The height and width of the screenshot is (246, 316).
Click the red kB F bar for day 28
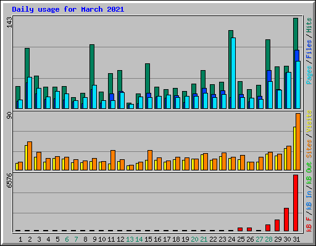pyautogui.click(x=268, y=228)
